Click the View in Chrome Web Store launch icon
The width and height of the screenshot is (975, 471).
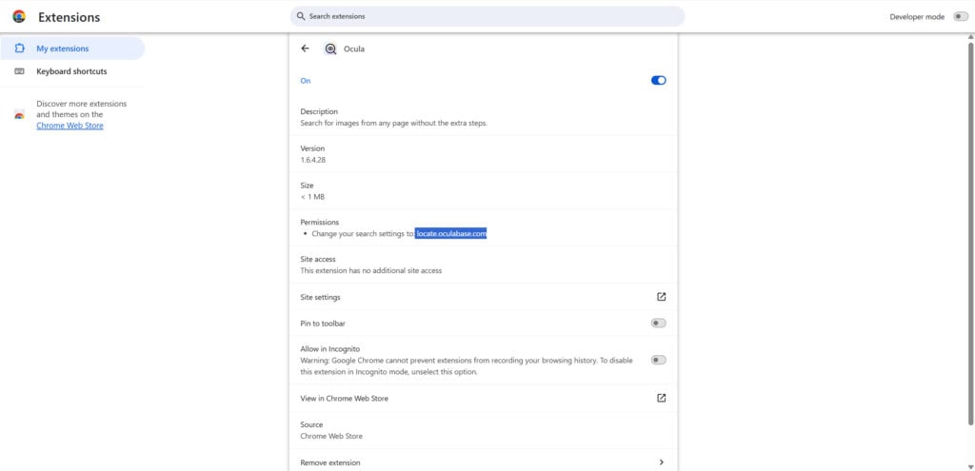click(662, 398)
